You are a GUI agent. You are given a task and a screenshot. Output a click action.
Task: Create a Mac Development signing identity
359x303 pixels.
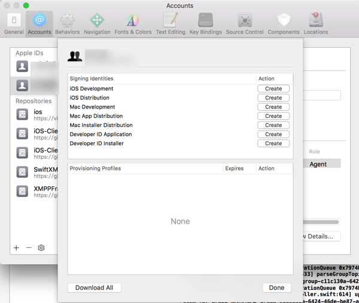tap(273, 107)
